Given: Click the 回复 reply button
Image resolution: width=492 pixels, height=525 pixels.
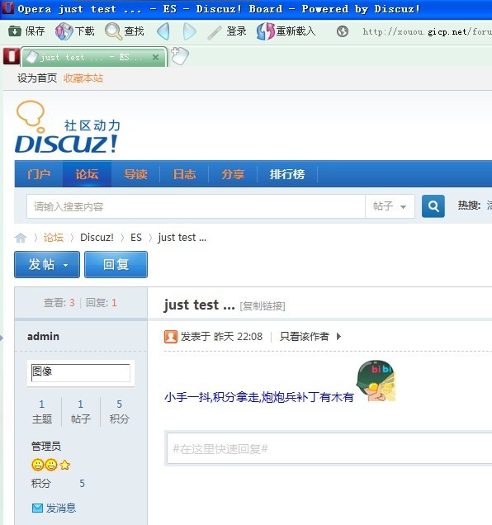Looking at the screenshot, I should point(116,264).
